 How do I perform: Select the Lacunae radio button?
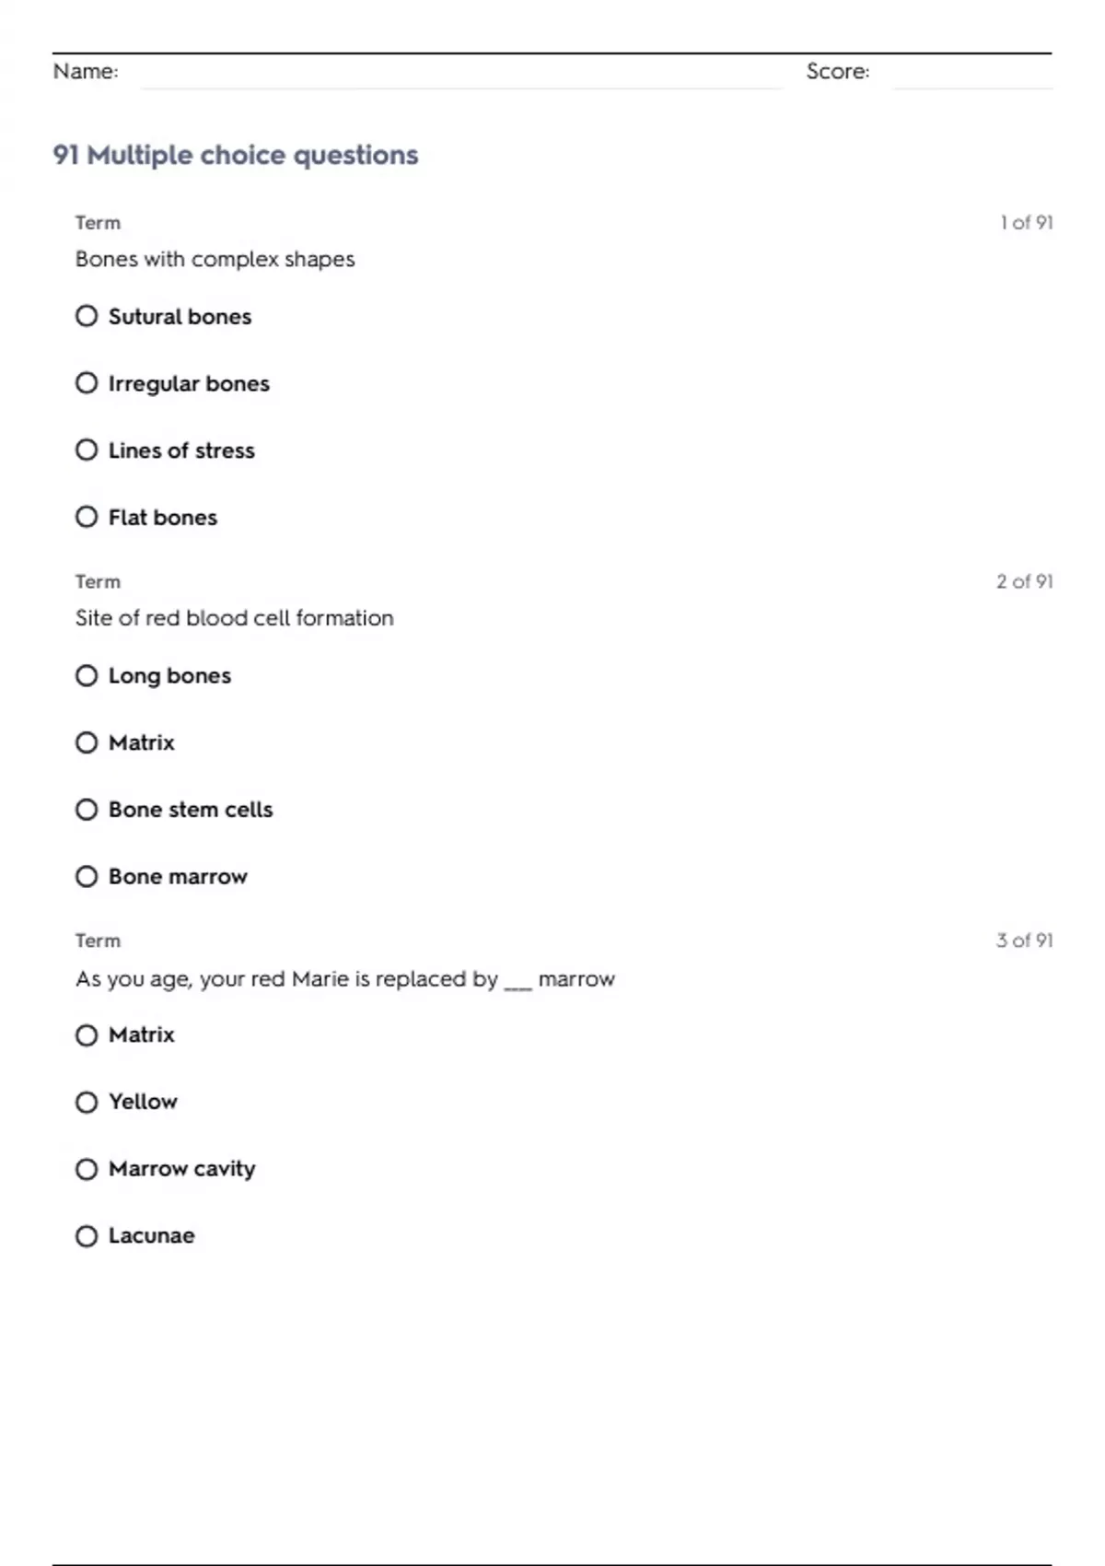[x=87, y=1235]
